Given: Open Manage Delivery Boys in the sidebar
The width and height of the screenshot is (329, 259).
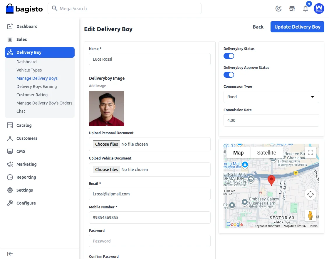Looking at the screenshot, I should 37,78.
